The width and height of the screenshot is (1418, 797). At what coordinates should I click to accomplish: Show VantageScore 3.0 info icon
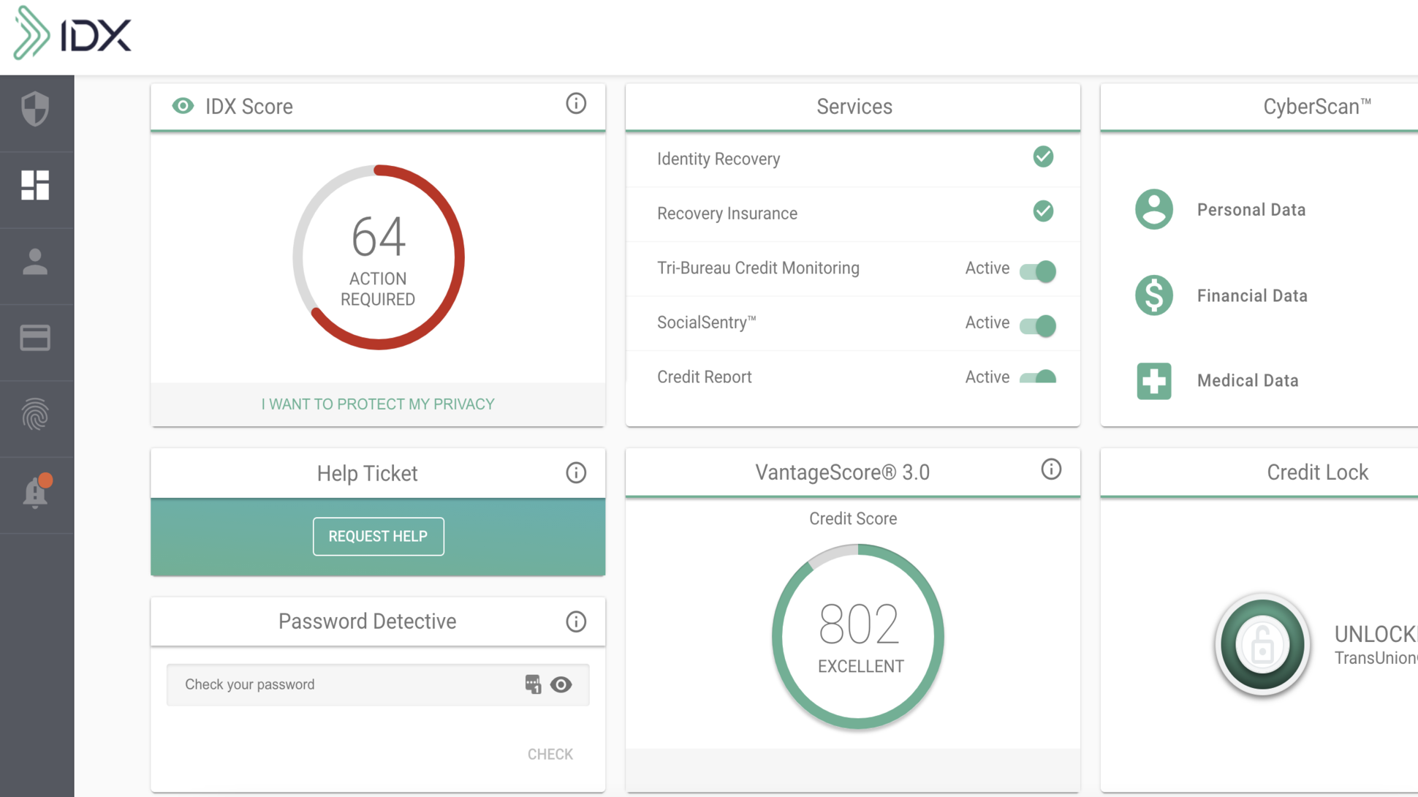point(1051,469)
